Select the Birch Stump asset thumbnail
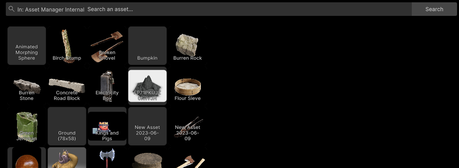This screenshot has height=168, width=459. [x=67, y=46]
